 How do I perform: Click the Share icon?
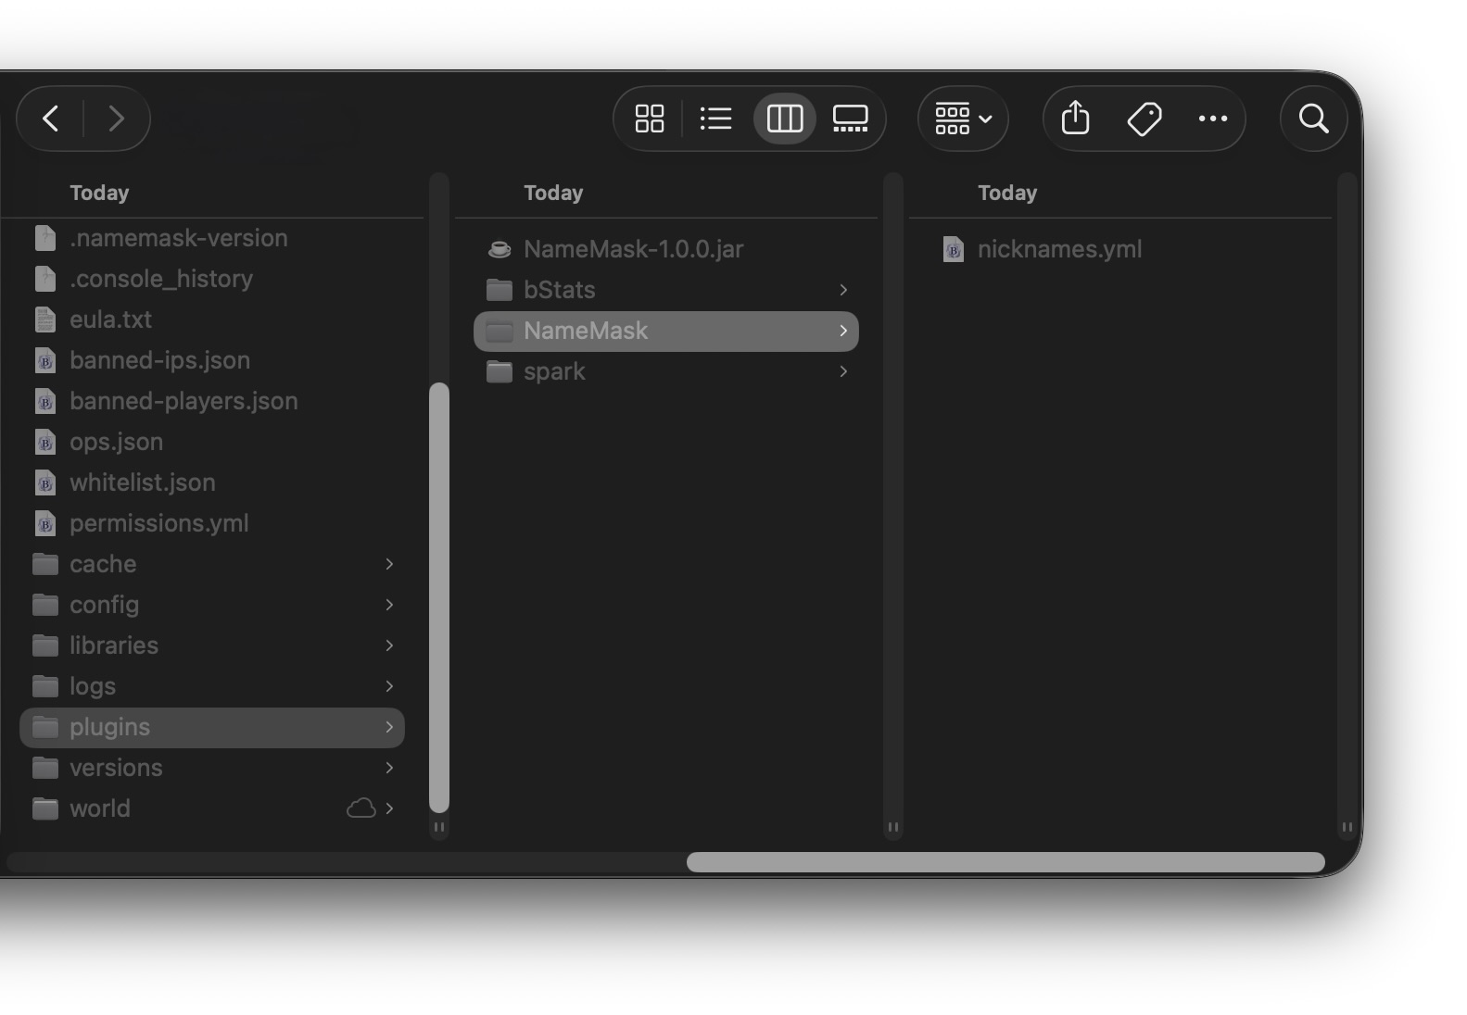click(x=1075, y=119)
